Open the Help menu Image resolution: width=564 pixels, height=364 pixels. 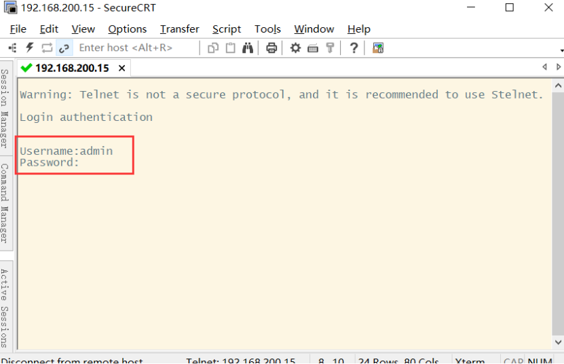358,29
